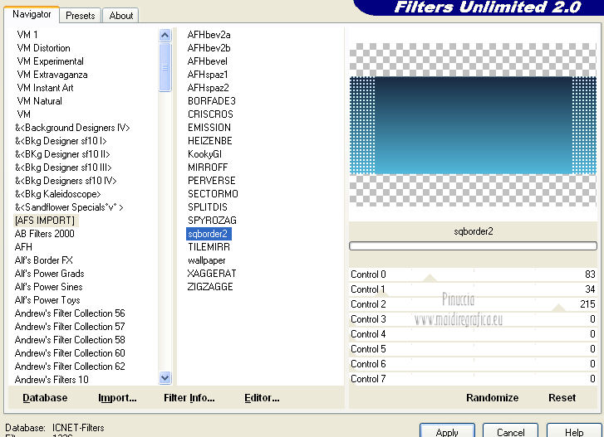Viewport: 604px width, 437px height.
Task: Select the highlighted sqborder2 filter
Action: tap(209, 234)
